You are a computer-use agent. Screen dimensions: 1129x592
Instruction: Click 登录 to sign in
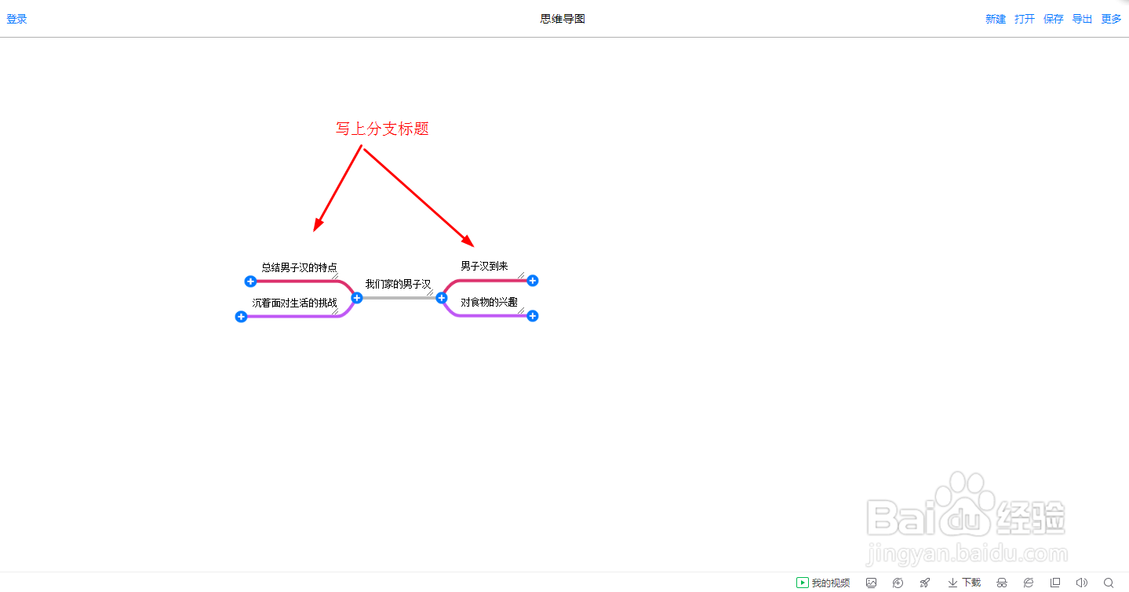pyautogui.click(x=16, y=19)
